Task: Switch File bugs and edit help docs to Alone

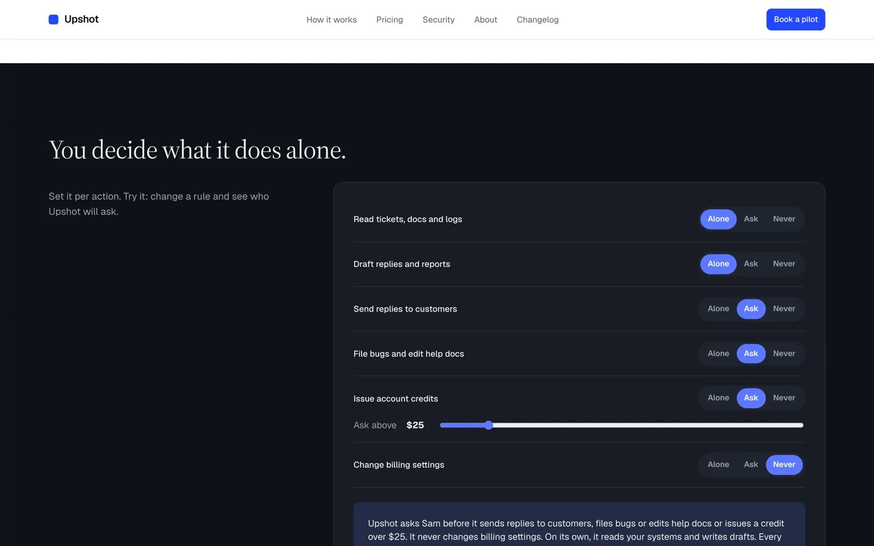Action: point(718,353)
